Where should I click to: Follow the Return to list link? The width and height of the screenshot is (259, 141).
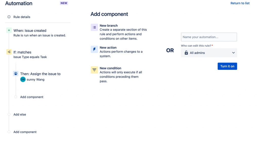click(240, 3)
